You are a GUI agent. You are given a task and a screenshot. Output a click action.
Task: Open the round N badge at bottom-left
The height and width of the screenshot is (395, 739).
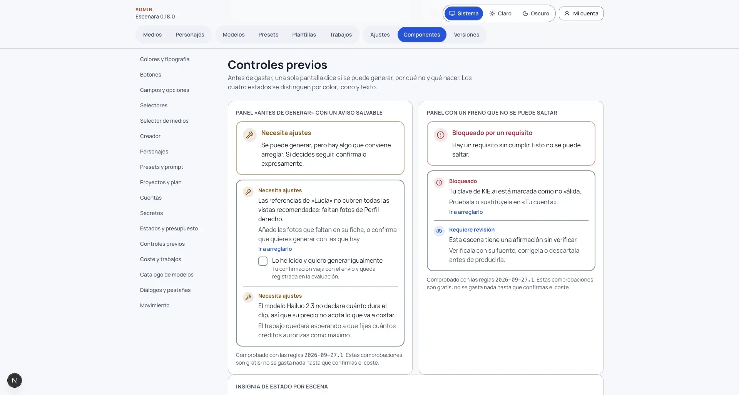tap(15, 380)
